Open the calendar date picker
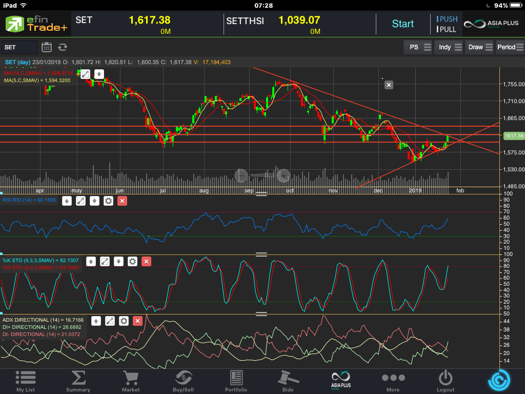Screen dimensions: 525x394 pyautogui.click(x=47, y=47)
